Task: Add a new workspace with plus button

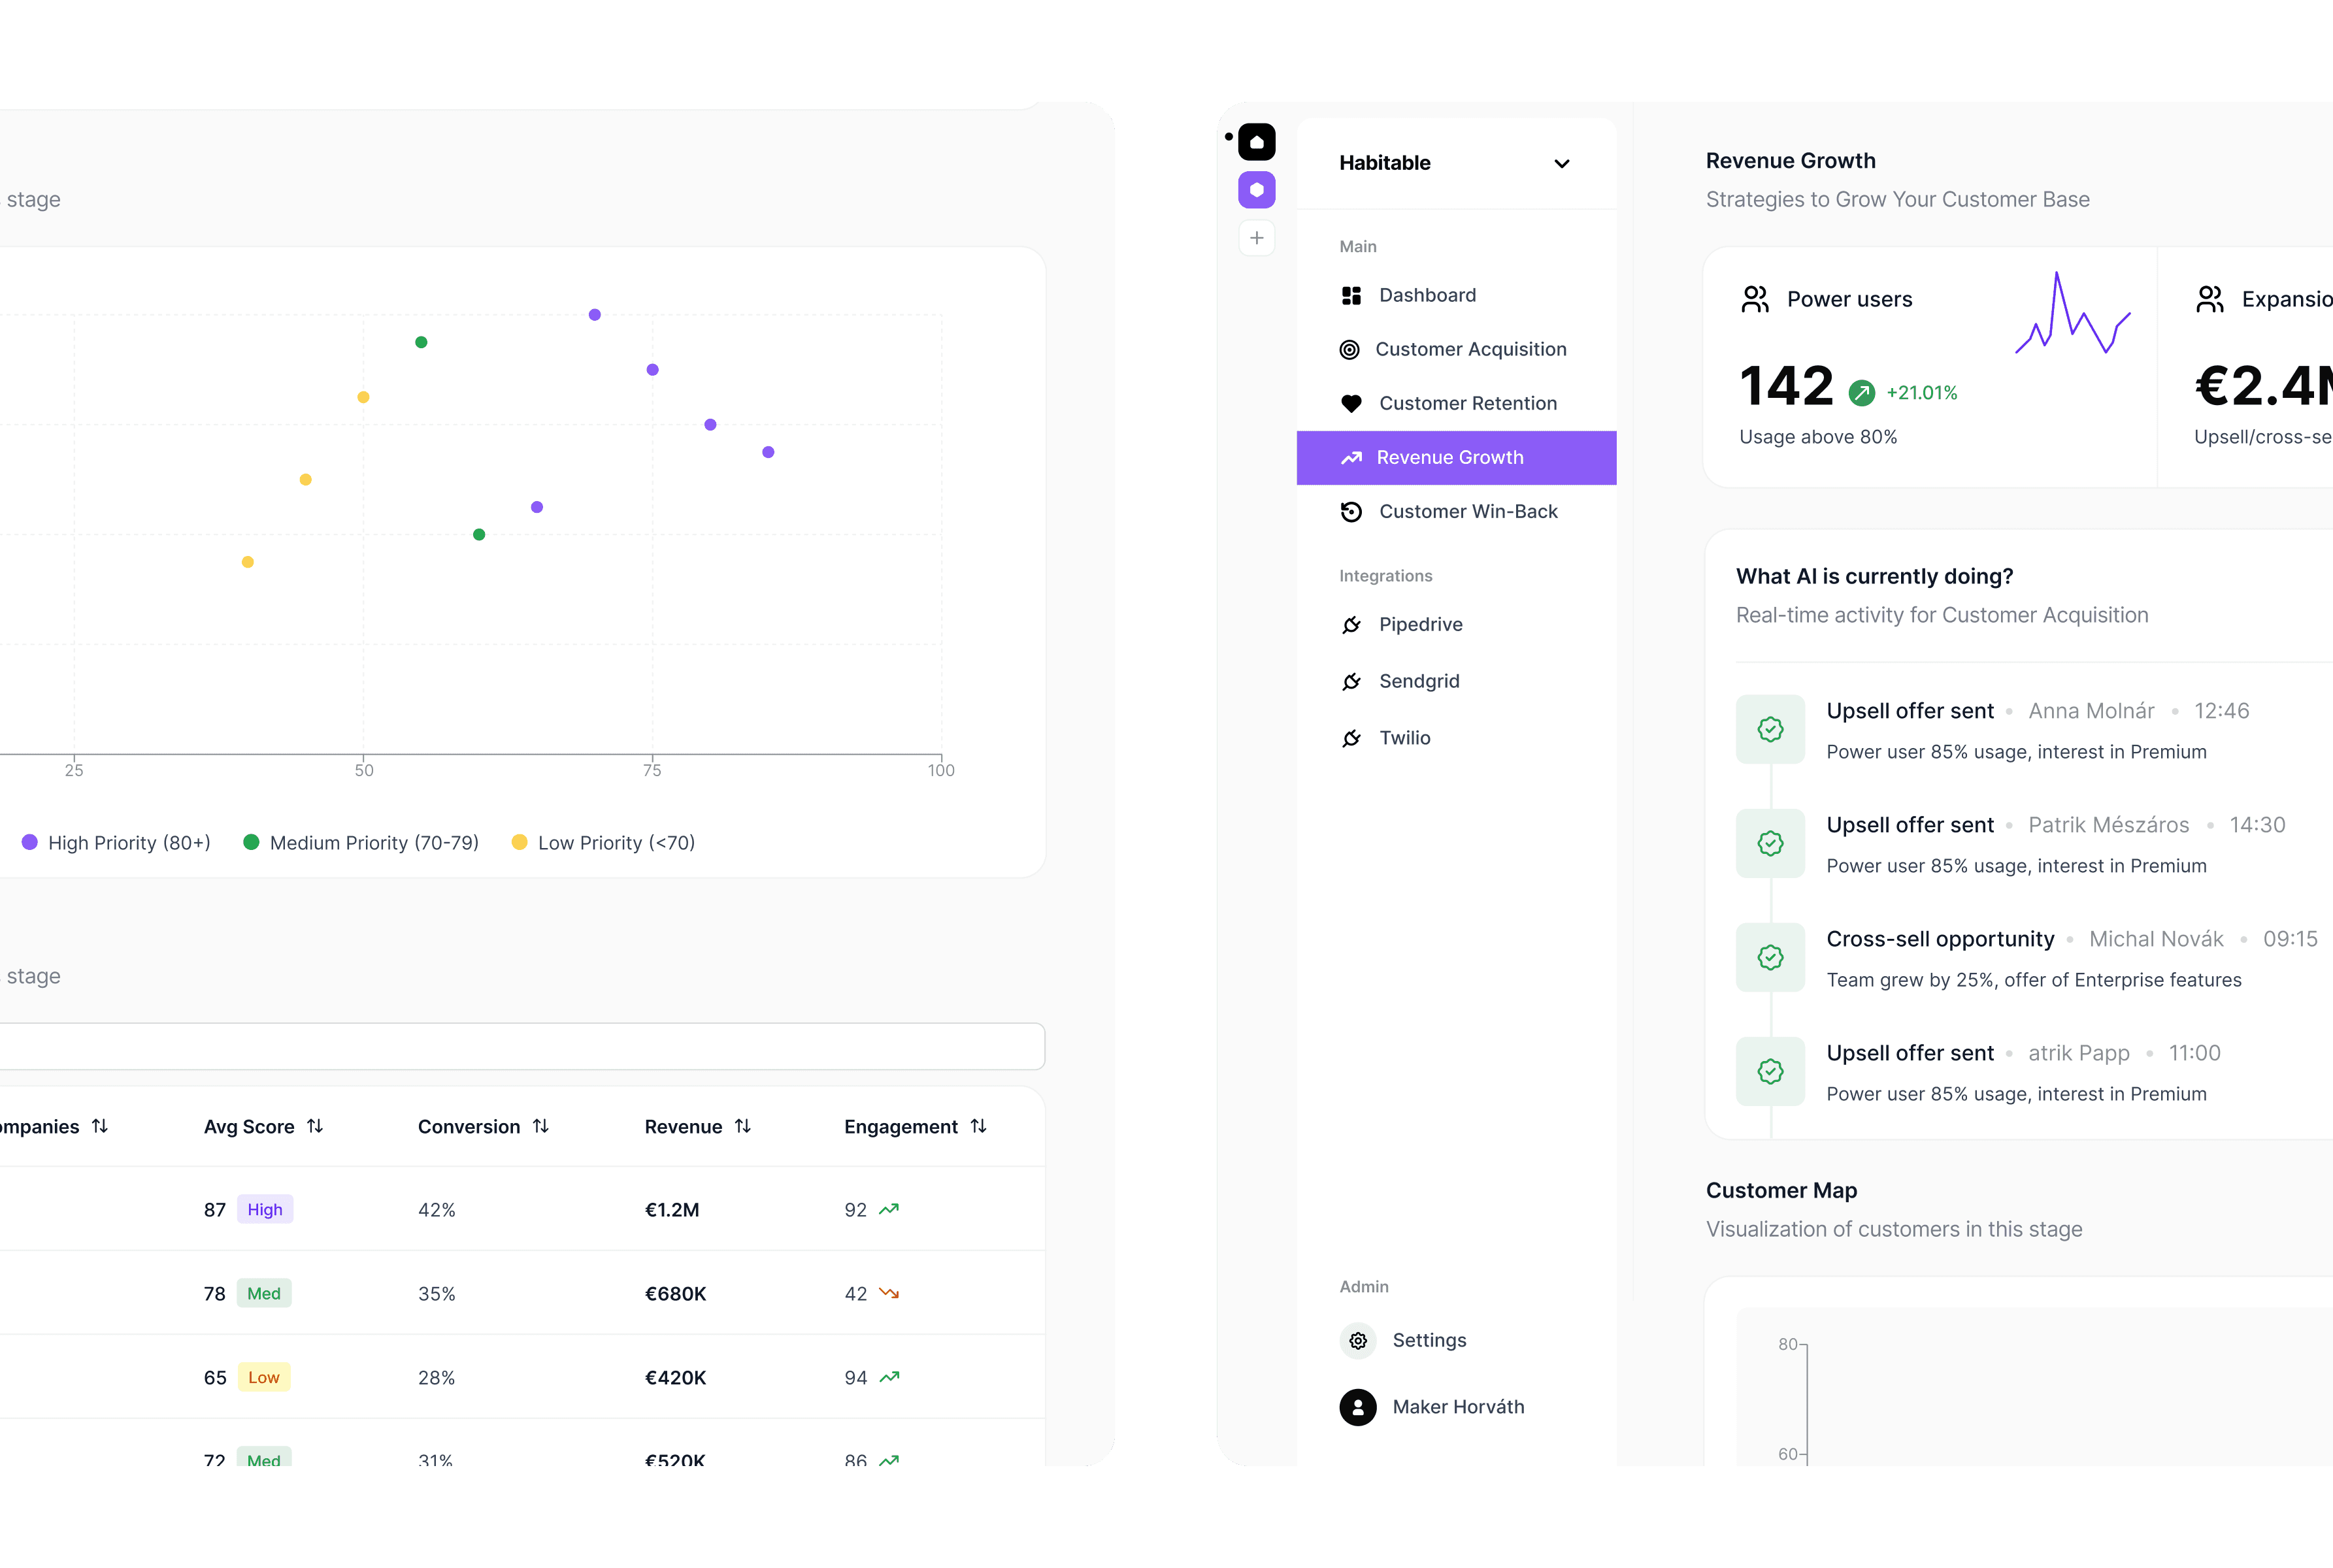Action: (x=1256, y=238)
